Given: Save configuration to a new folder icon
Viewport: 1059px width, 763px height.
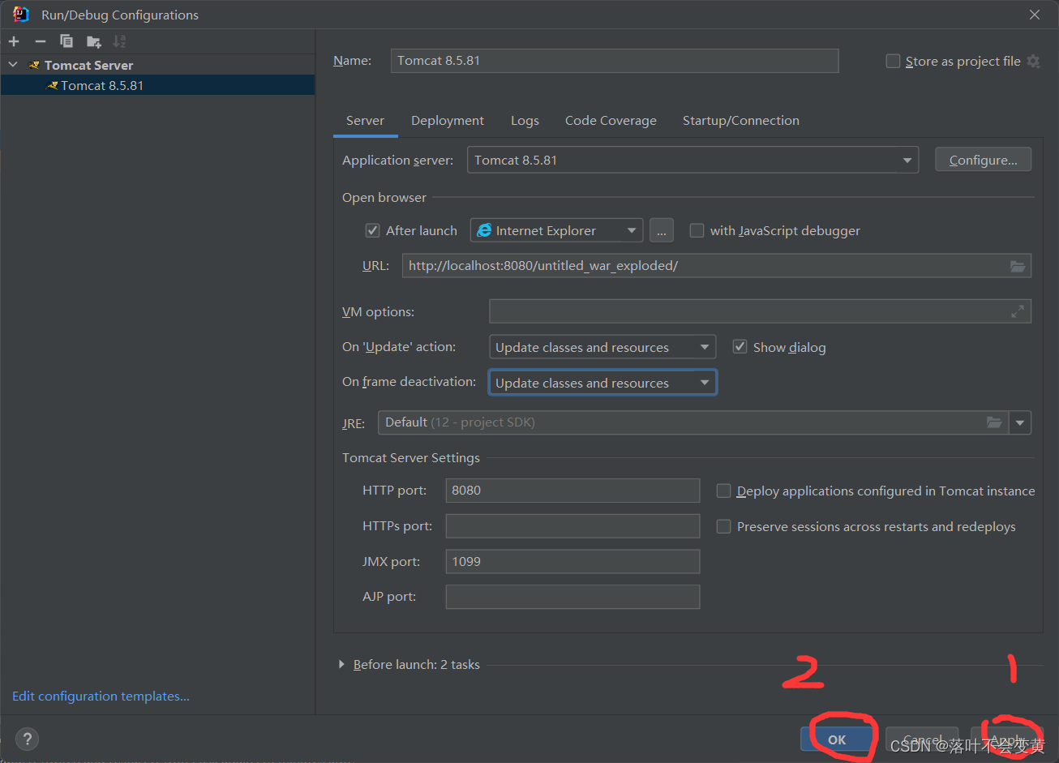Looking at the screenshot, I should [94, 41].
